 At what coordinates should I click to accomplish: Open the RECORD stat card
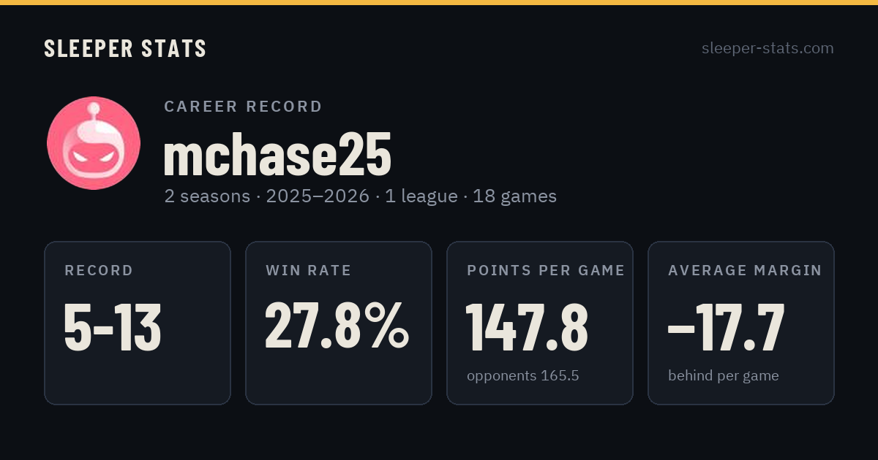pos(138,323)
